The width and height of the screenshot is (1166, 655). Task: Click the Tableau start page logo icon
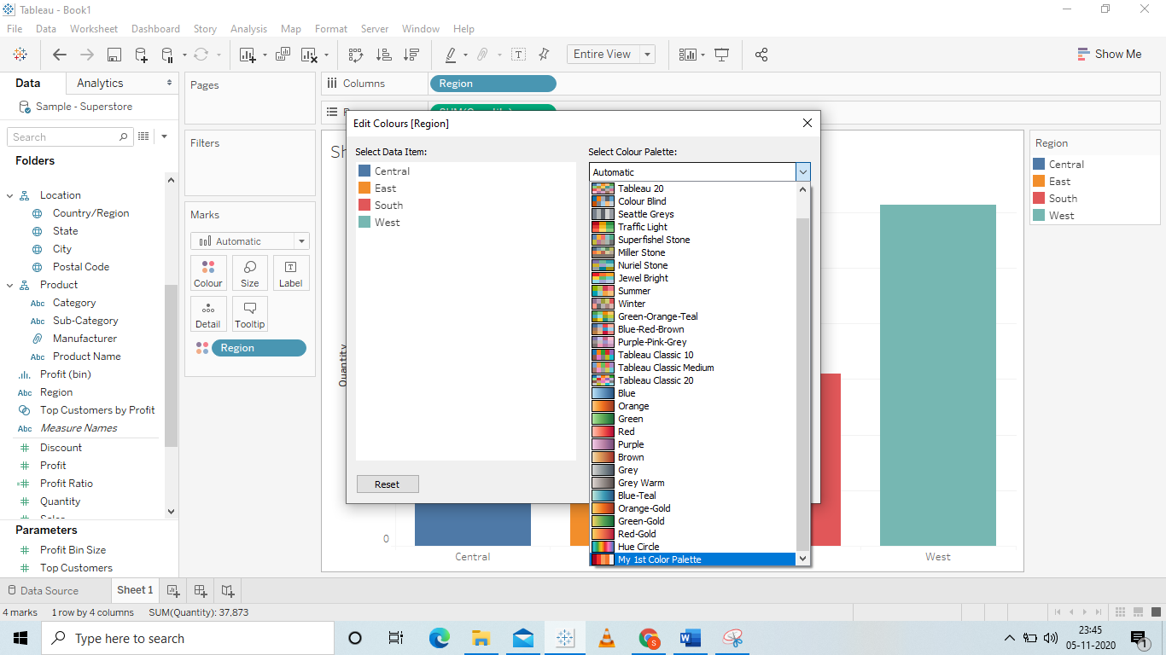(x=20, y=55)
